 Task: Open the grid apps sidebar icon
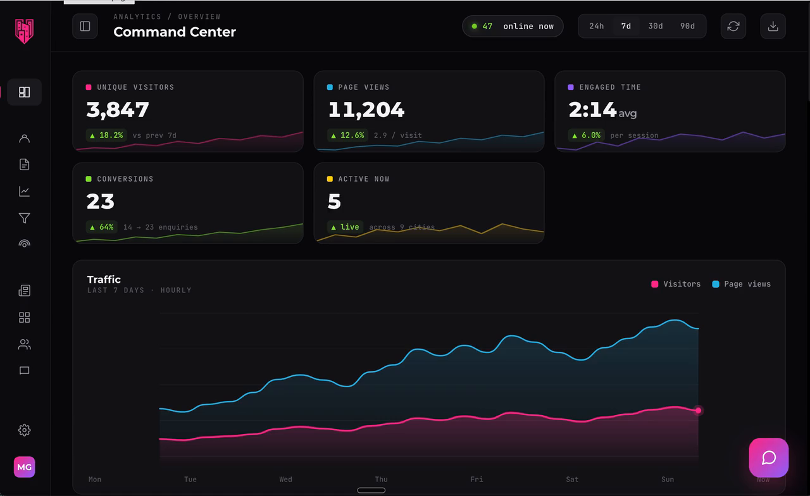pyautogui.click(x=24, y=317)
